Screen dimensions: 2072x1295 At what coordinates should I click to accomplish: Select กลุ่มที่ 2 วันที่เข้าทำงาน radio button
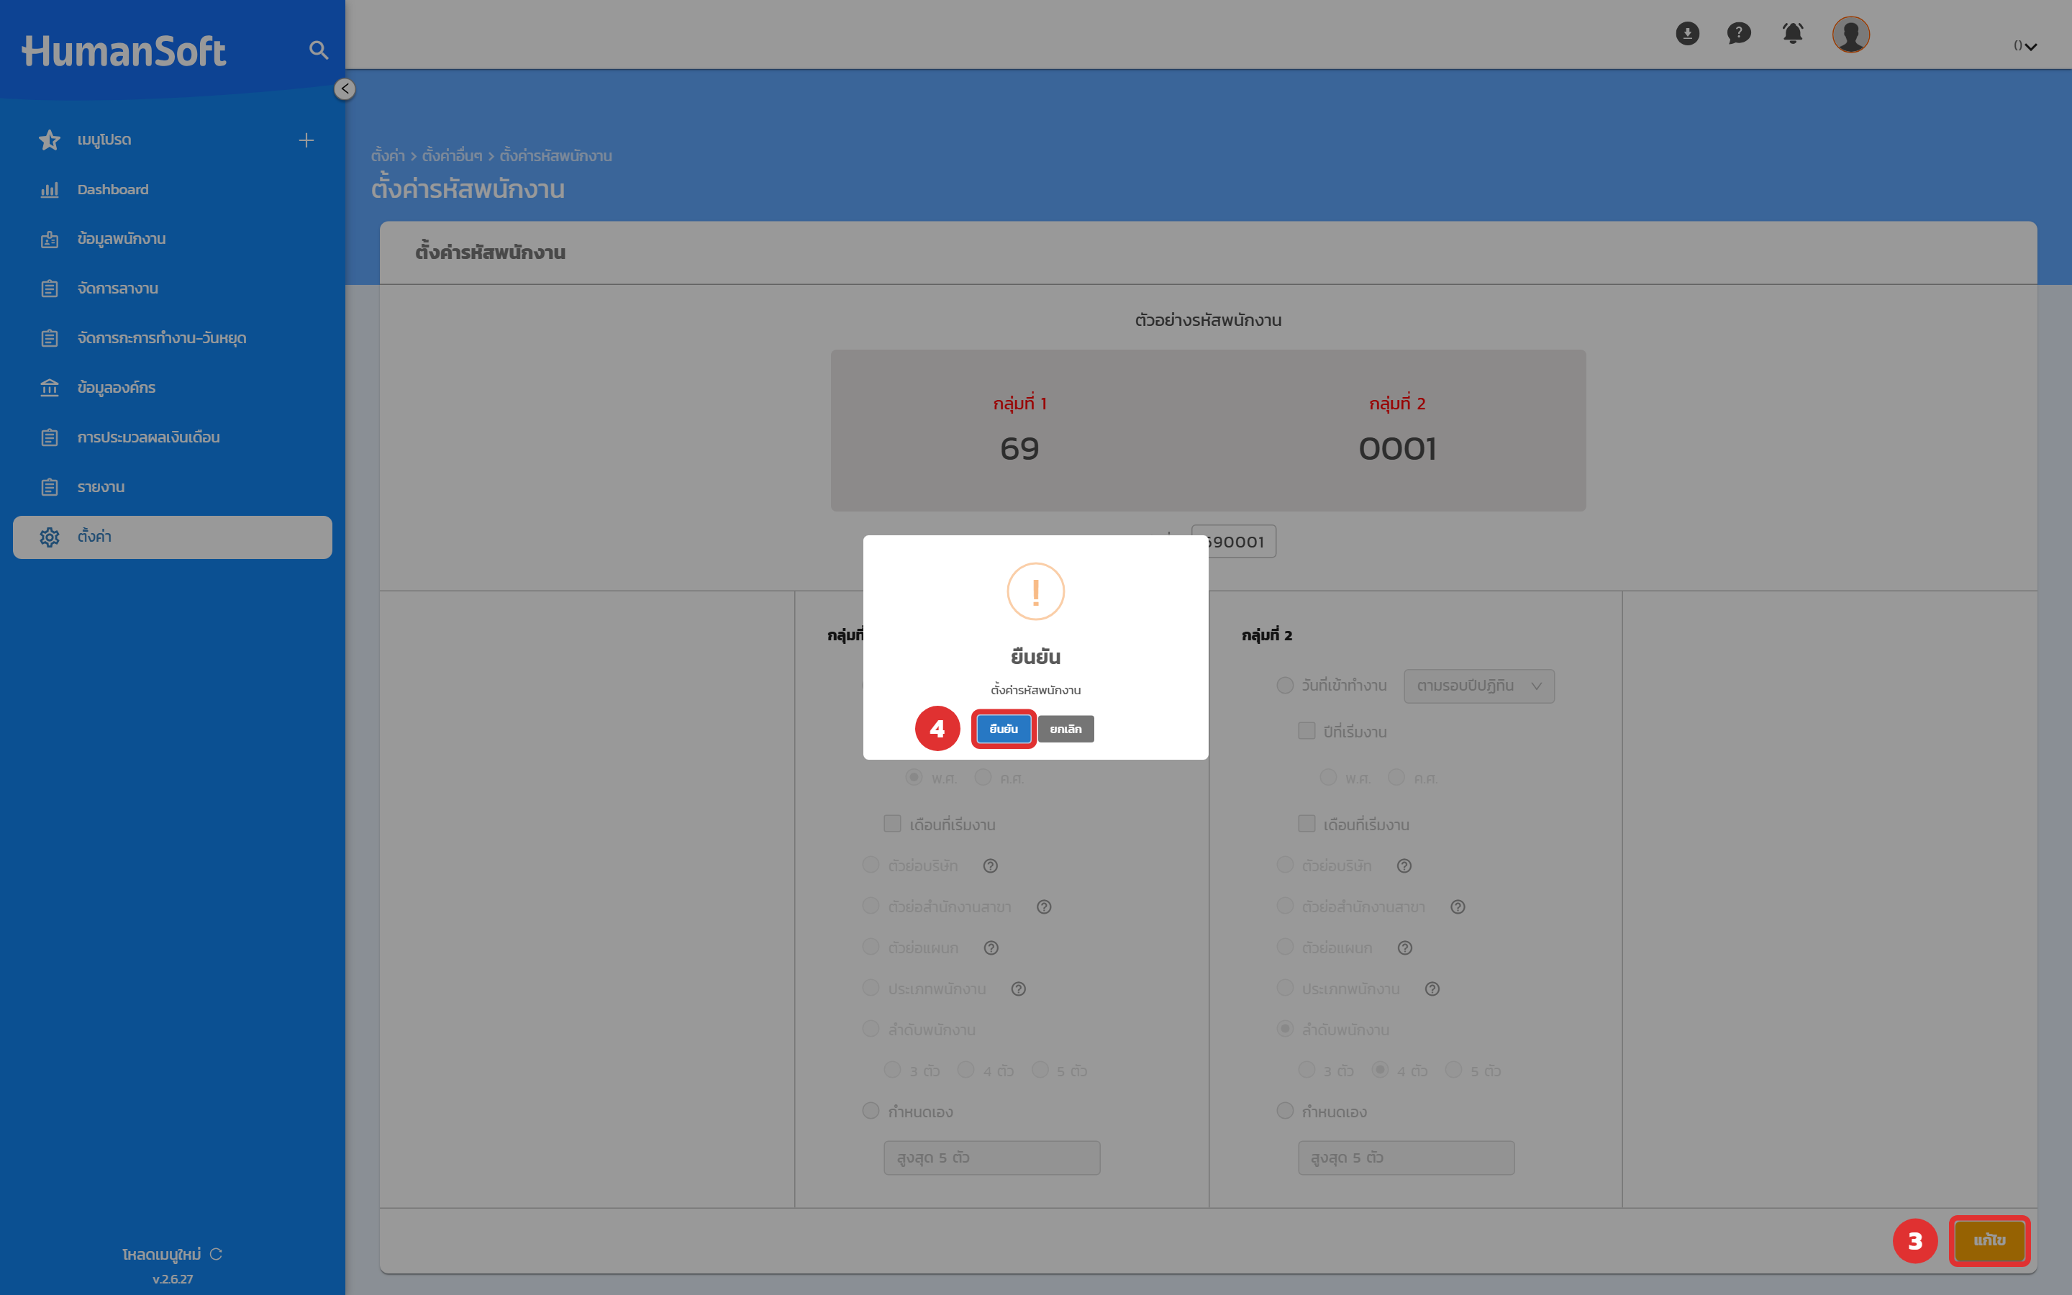click(1284, 685)
